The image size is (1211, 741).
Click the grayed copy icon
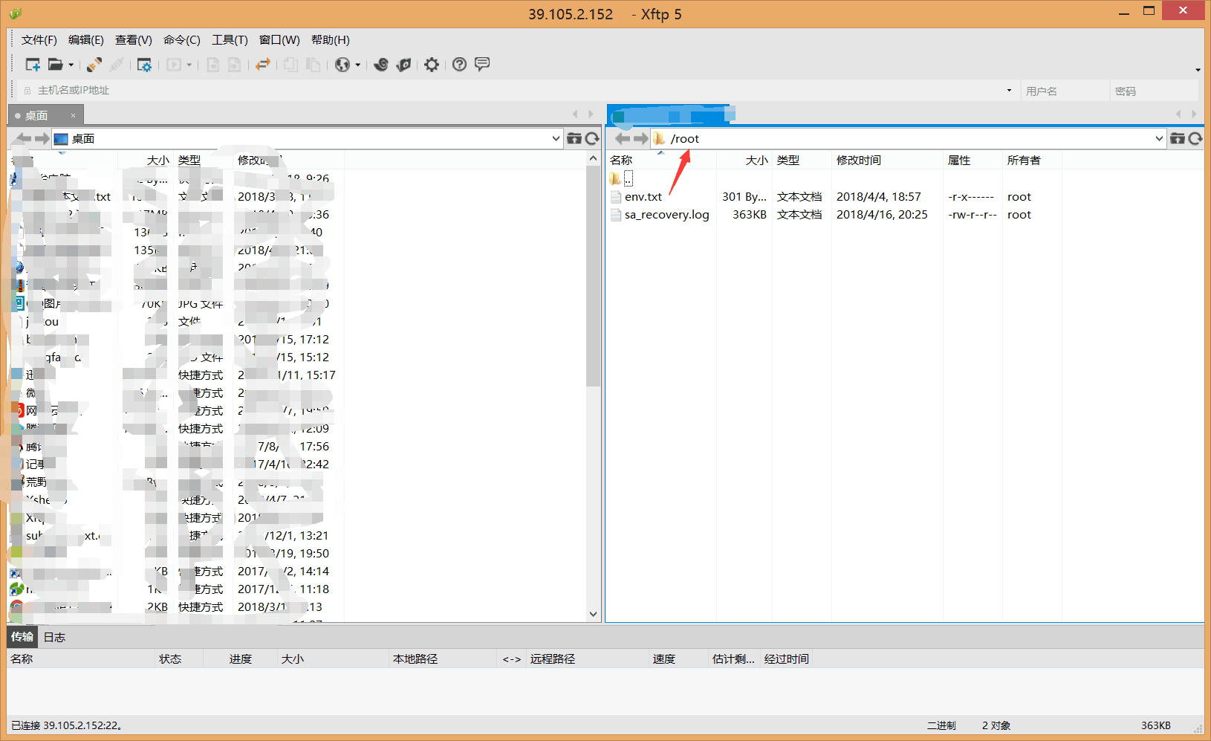click(290, 65)
